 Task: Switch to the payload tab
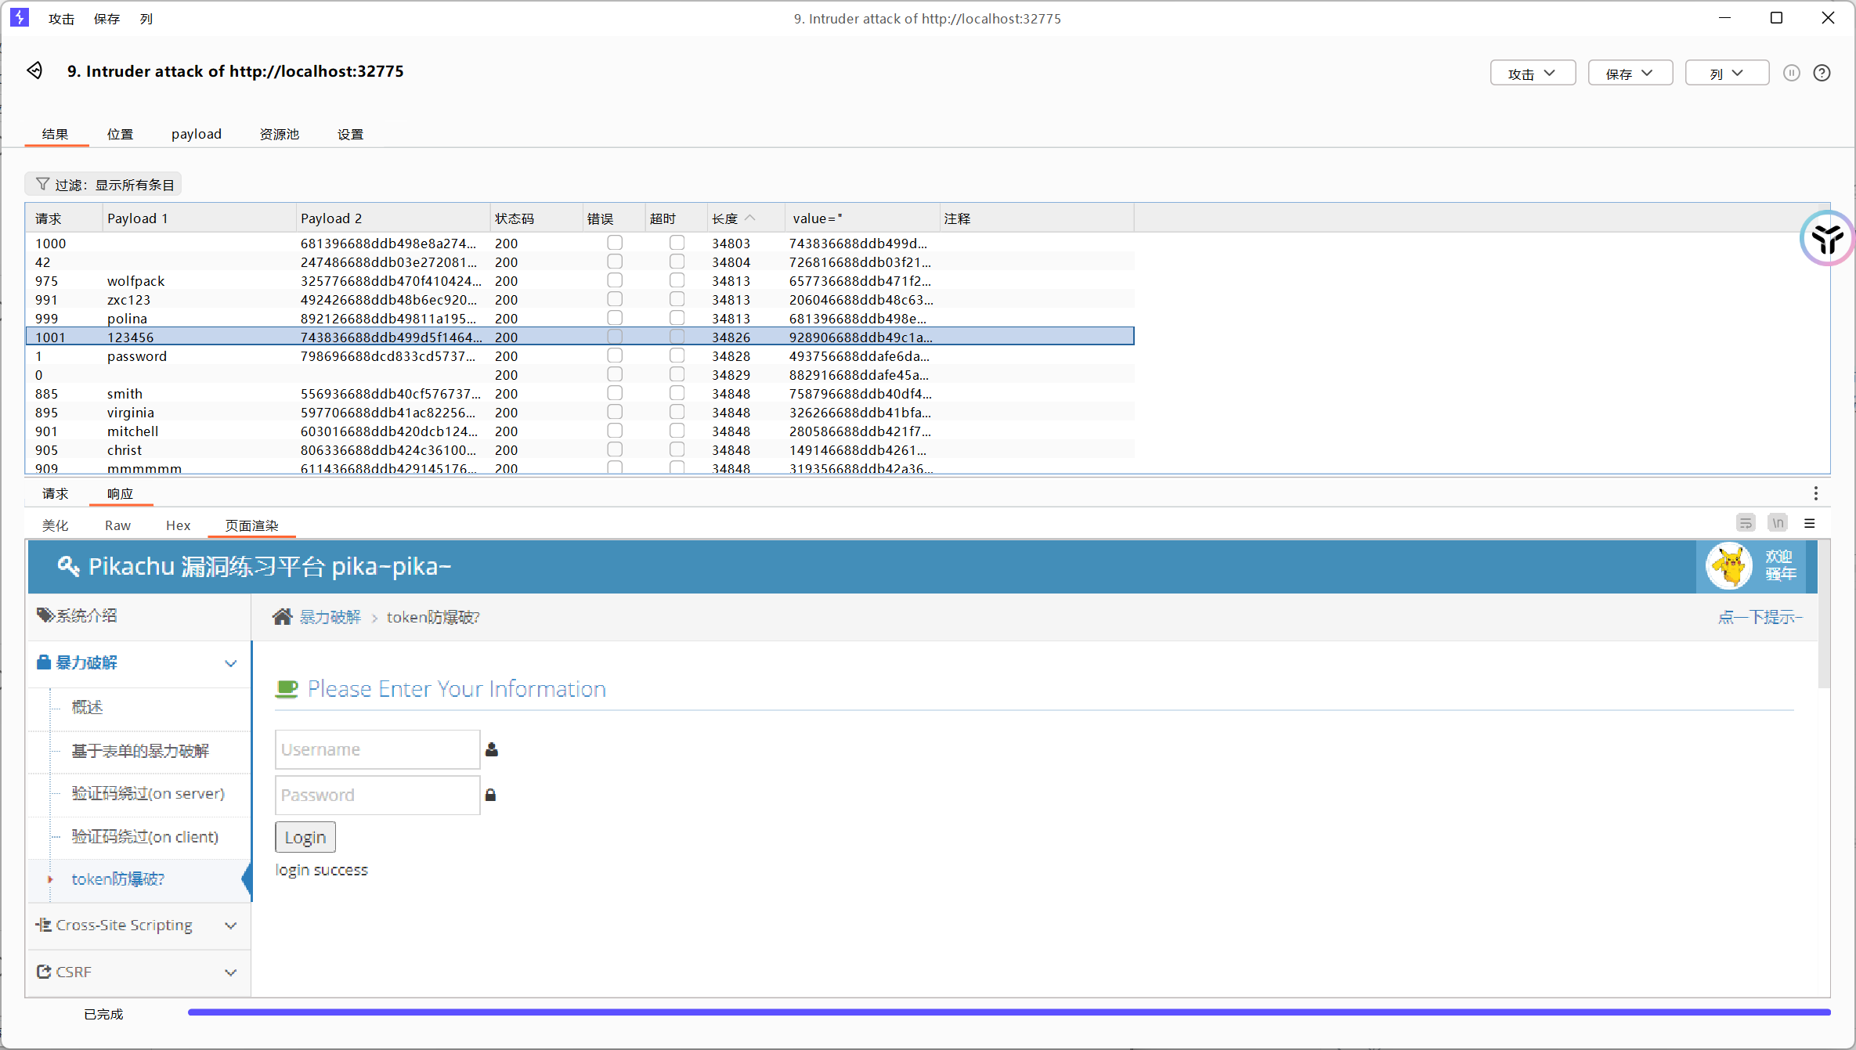(x=197, y=134)
